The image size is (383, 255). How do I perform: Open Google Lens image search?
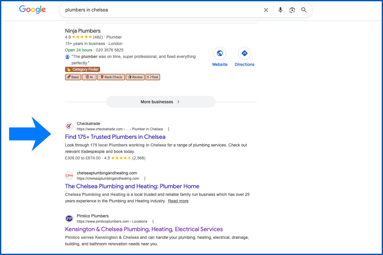(292, 10)
